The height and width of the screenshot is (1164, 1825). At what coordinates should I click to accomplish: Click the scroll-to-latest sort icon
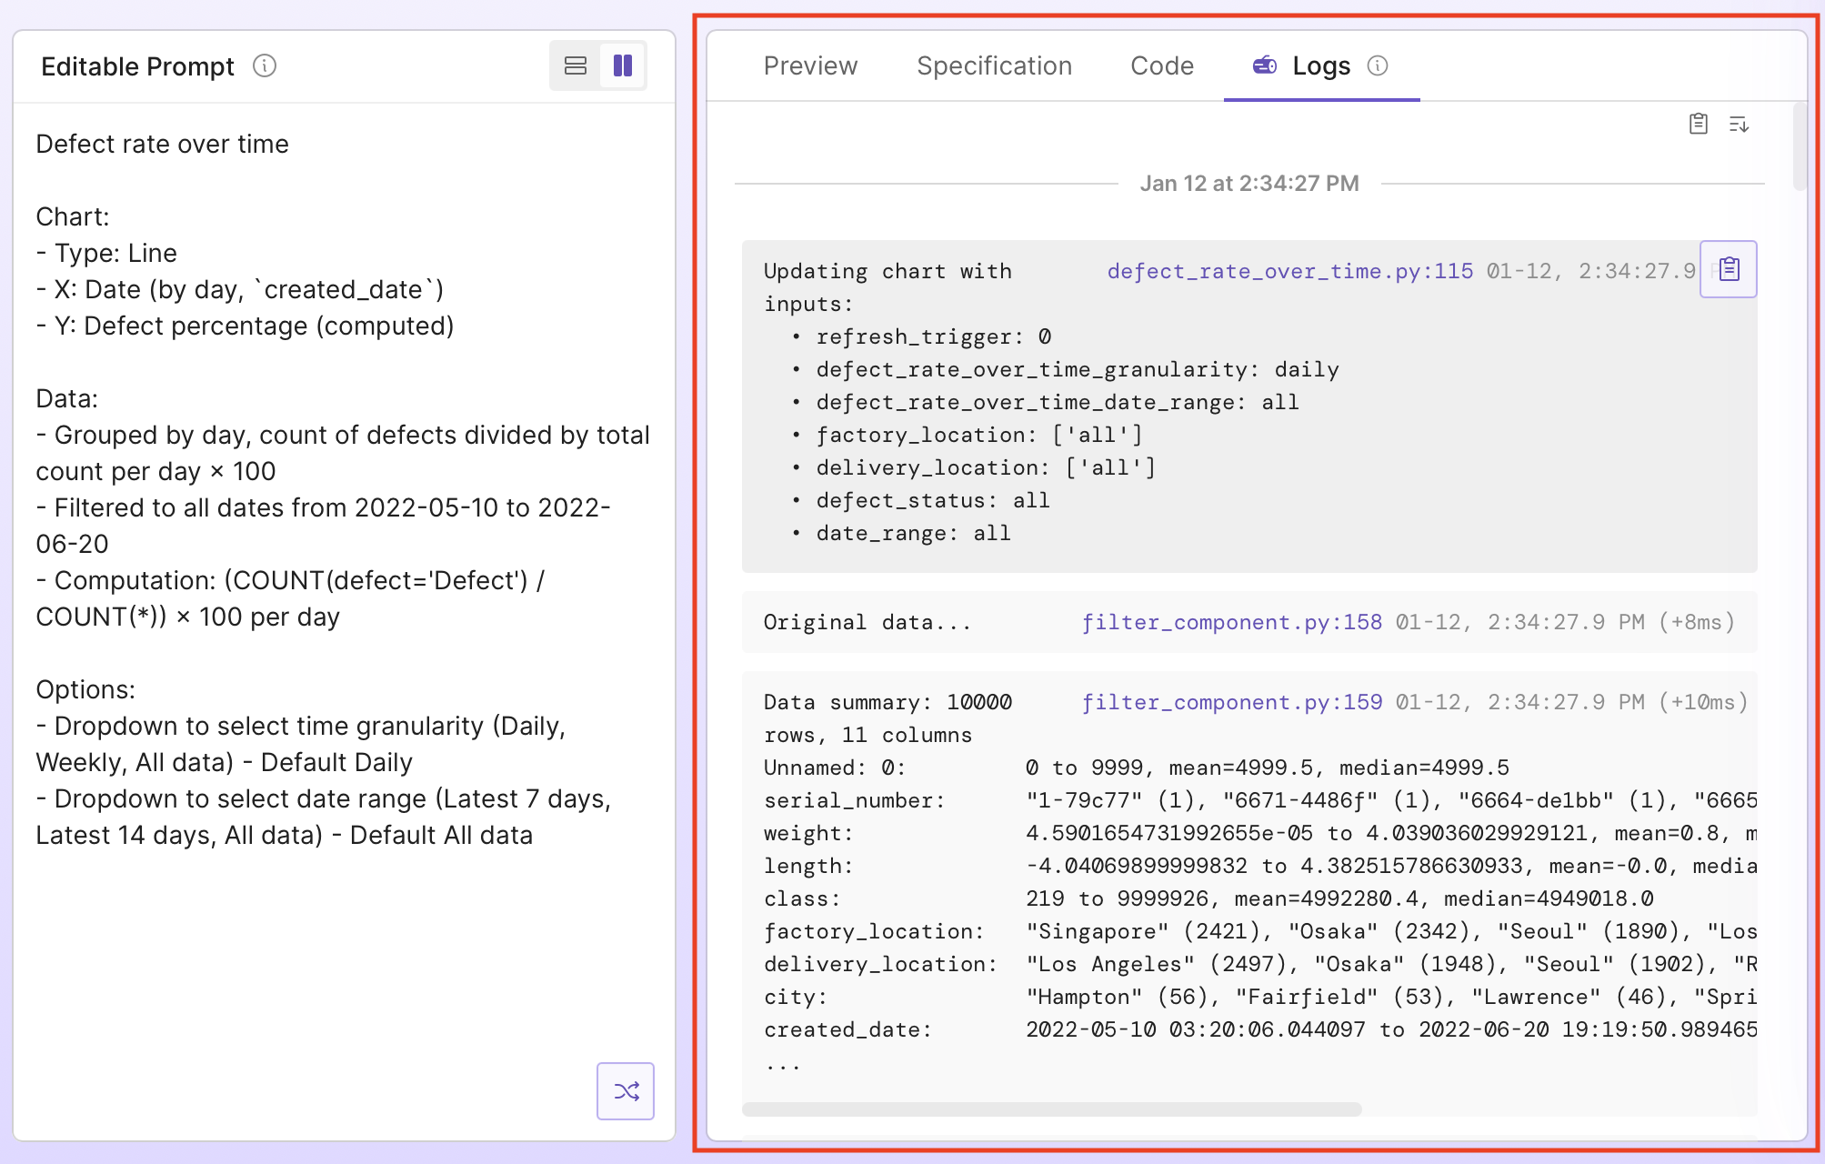click(x=1739, y=124)
